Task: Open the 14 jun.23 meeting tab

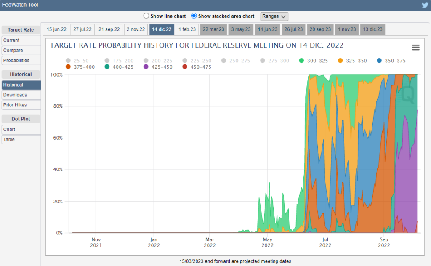Action: 268,29
